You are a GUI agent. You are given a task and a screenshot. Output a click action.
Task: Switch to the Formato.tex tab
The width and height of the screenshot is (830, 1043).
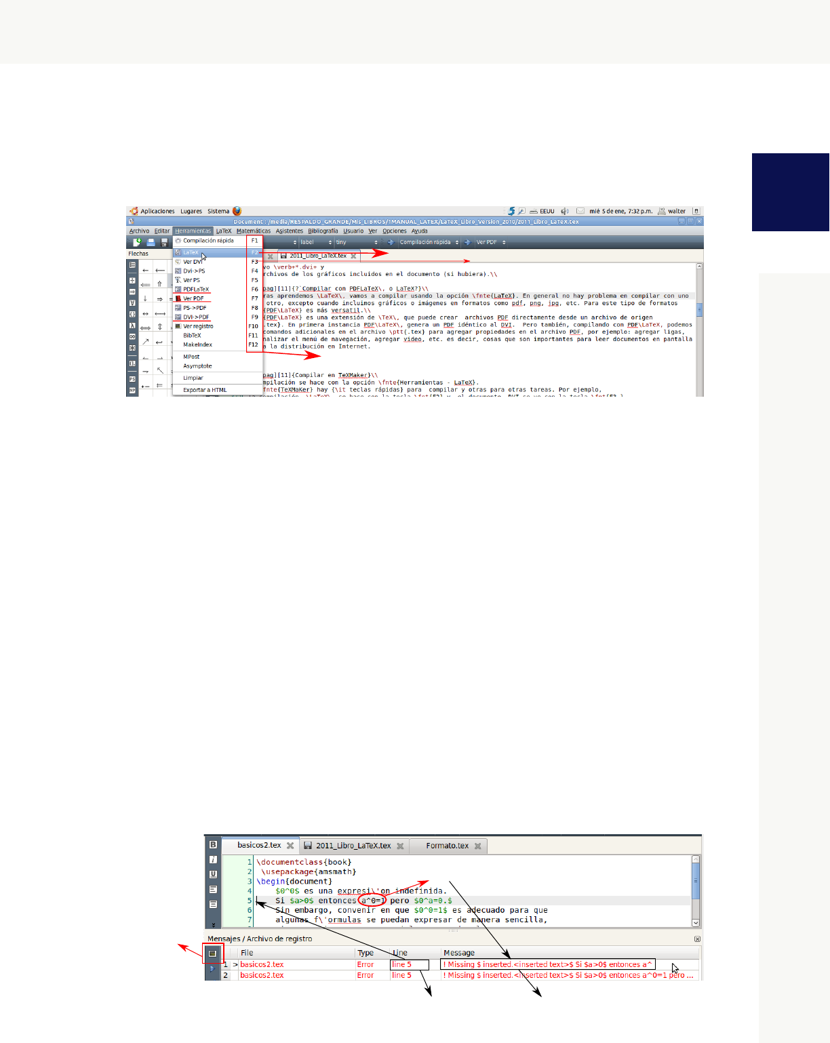tap(448, 846)
